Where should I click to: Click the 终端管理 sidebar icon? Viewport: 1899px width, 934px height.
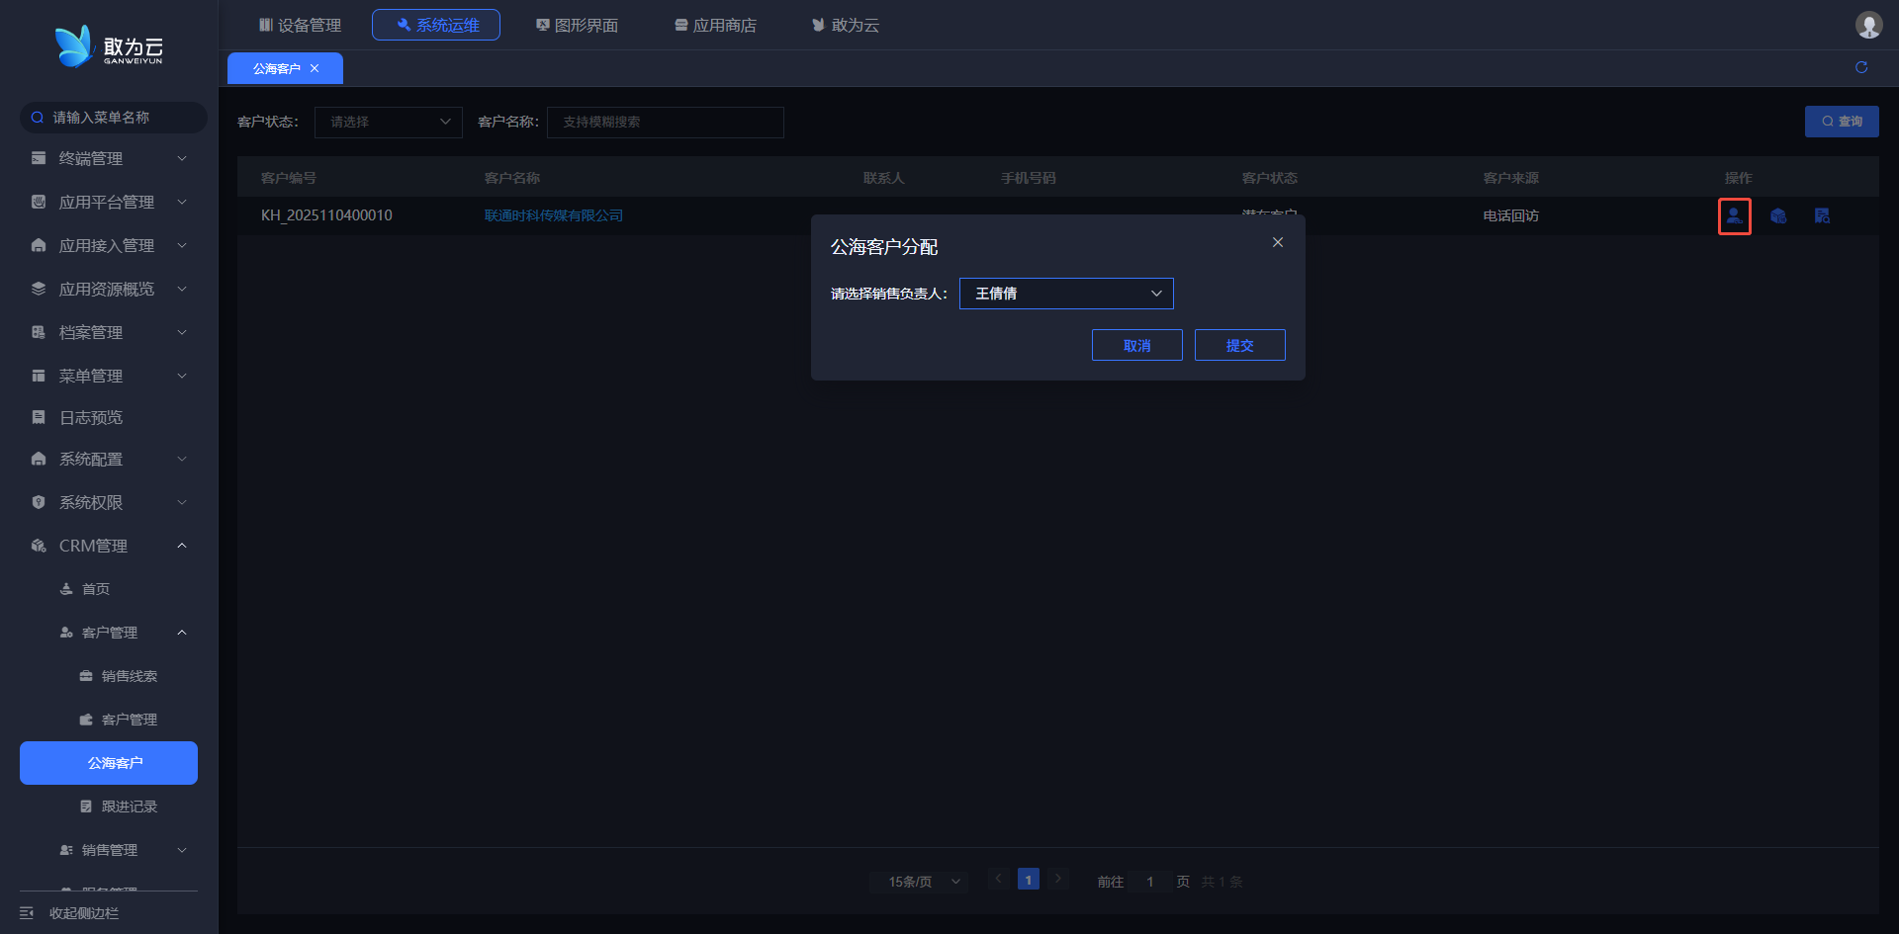tap(39, 158)
